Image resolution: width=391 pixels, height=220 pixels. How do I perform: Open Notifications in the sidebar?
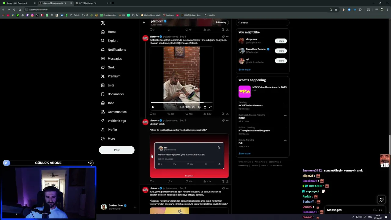[113, 50]
